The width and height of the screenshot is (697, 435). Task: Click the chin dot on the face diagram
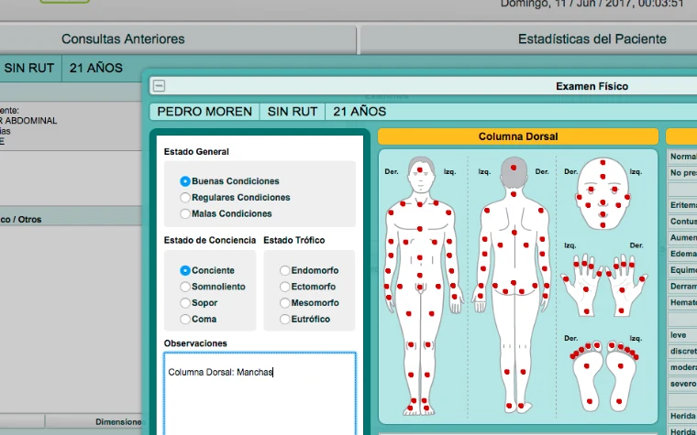pyautogui.click(x=603, y=225)
